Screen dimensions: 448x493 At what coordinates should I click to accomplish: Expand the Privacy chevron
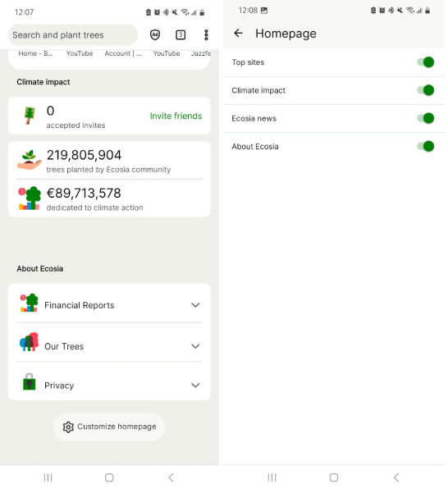pos(195,386)
